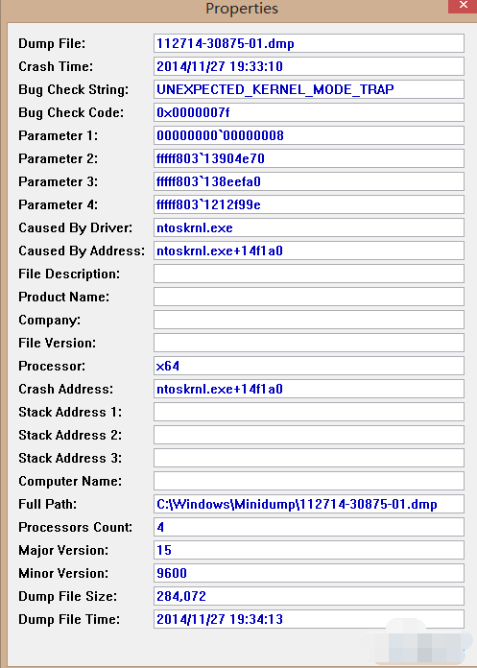The height and width of the screenshot is (668, 477).
Task: Click the Parameter 4 value field
Action: point(309,204)
